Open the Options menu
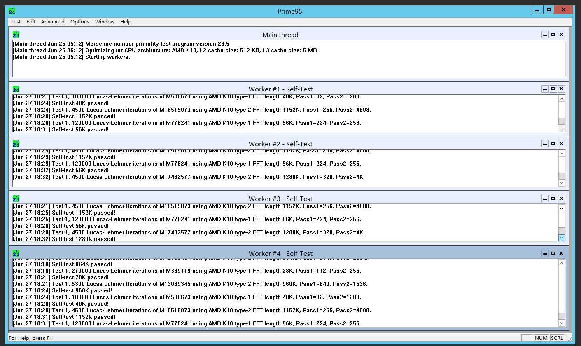 click(80, 22)
